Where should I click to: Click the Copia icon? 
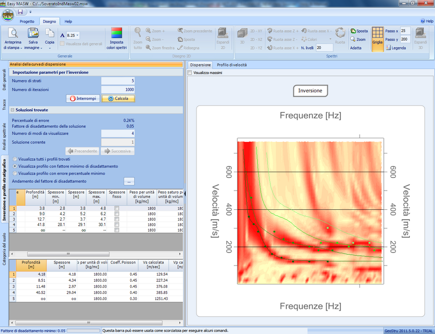click(50, 33)
